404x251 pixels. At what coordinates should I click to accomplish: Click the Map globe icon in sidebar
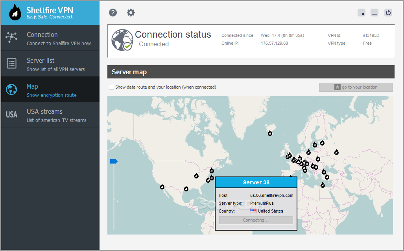(11, 89)
